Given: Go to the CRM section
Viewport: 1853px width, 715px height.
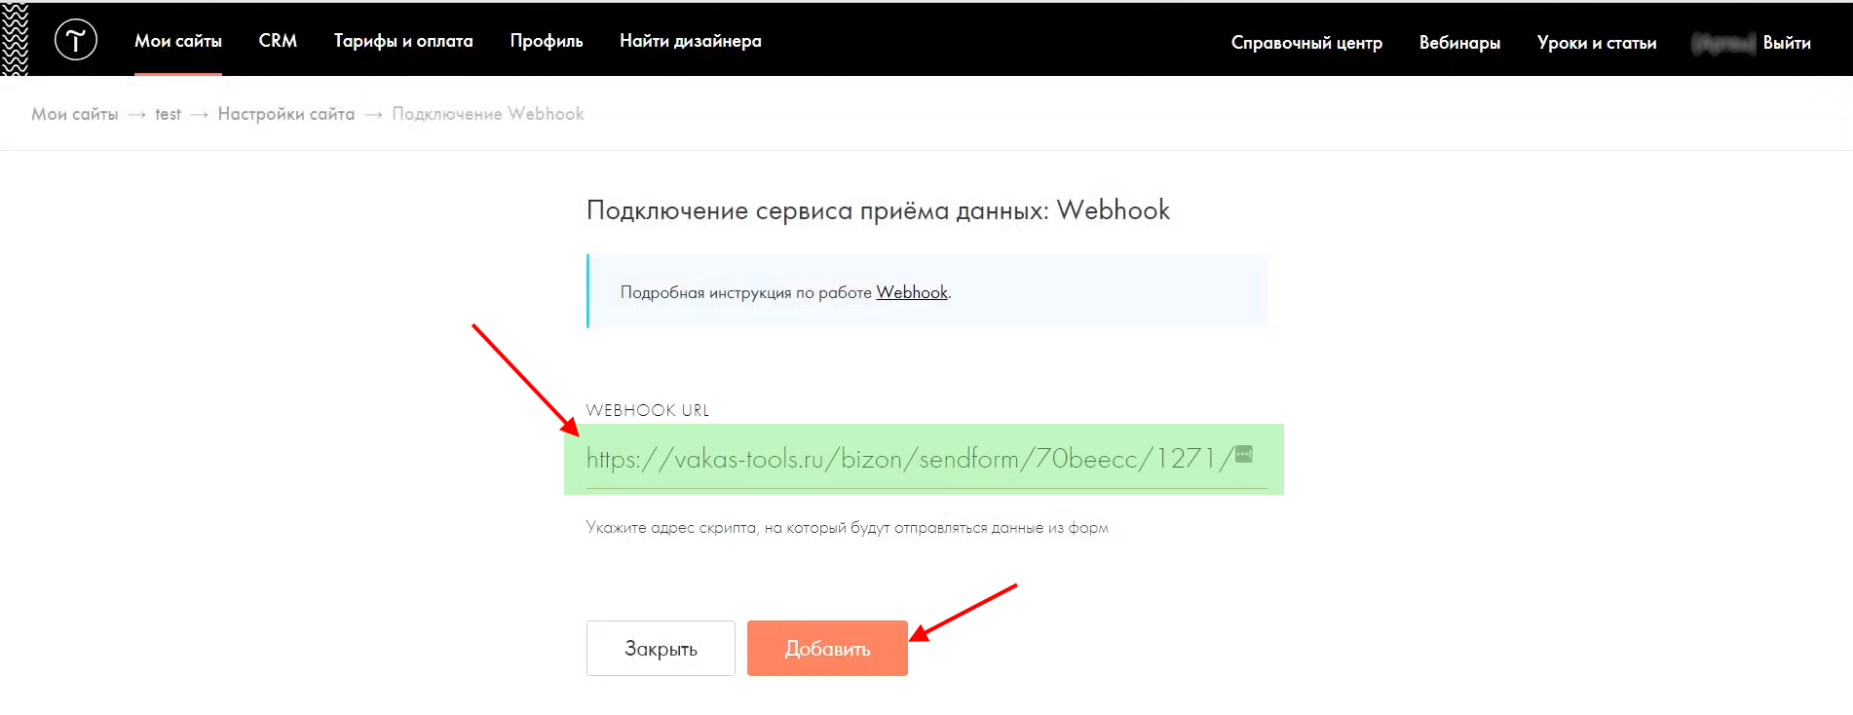Looking at the screenshot, I should point(278,41).
